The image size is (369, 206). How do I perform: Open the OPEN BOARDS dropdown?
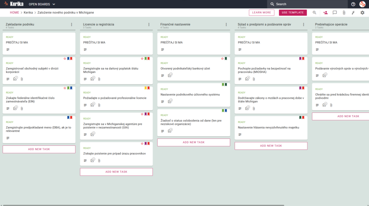[42, 4]
